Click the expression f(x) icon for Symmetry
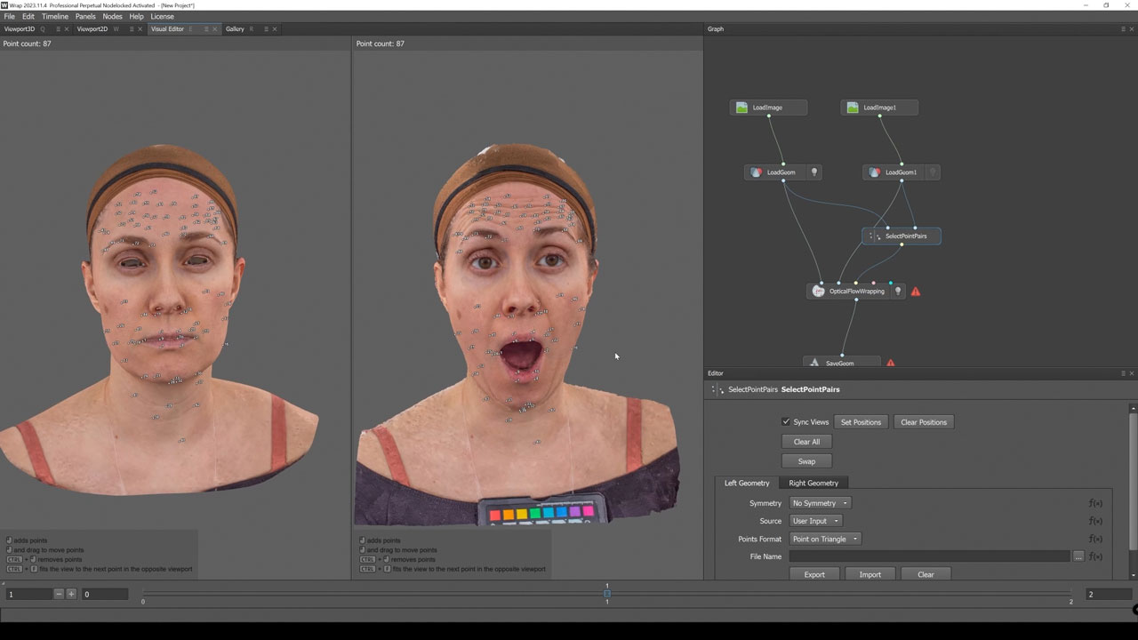 tap(1095, 503)
